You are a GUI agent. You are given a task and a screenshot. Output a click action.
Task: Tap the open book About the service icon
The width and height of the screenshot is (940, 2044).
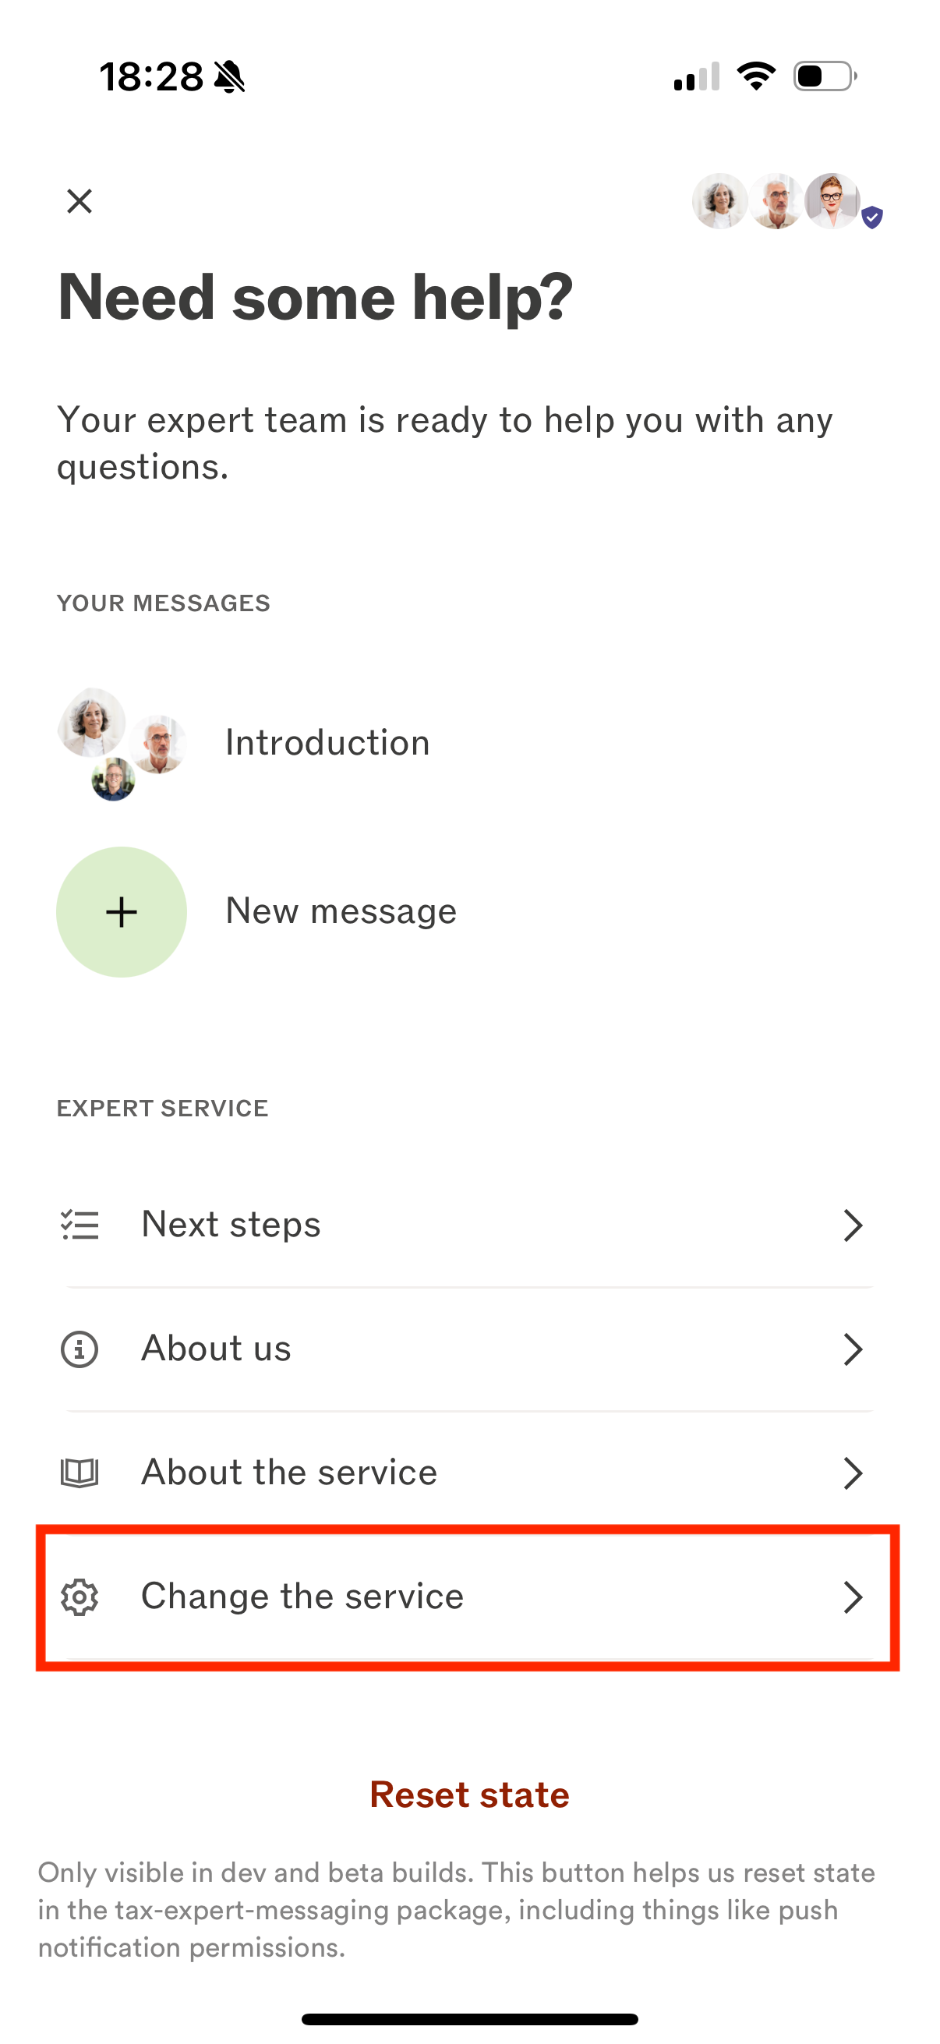[80, 1473]
